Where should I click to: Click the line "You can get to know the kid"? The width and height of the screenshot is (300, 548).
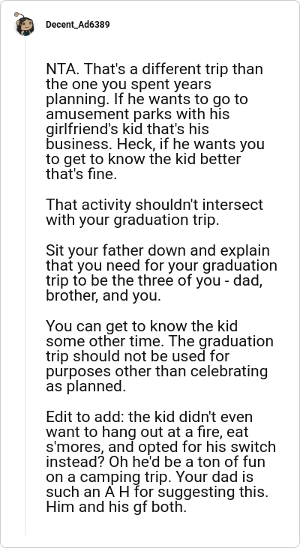(x=142, y=326)
